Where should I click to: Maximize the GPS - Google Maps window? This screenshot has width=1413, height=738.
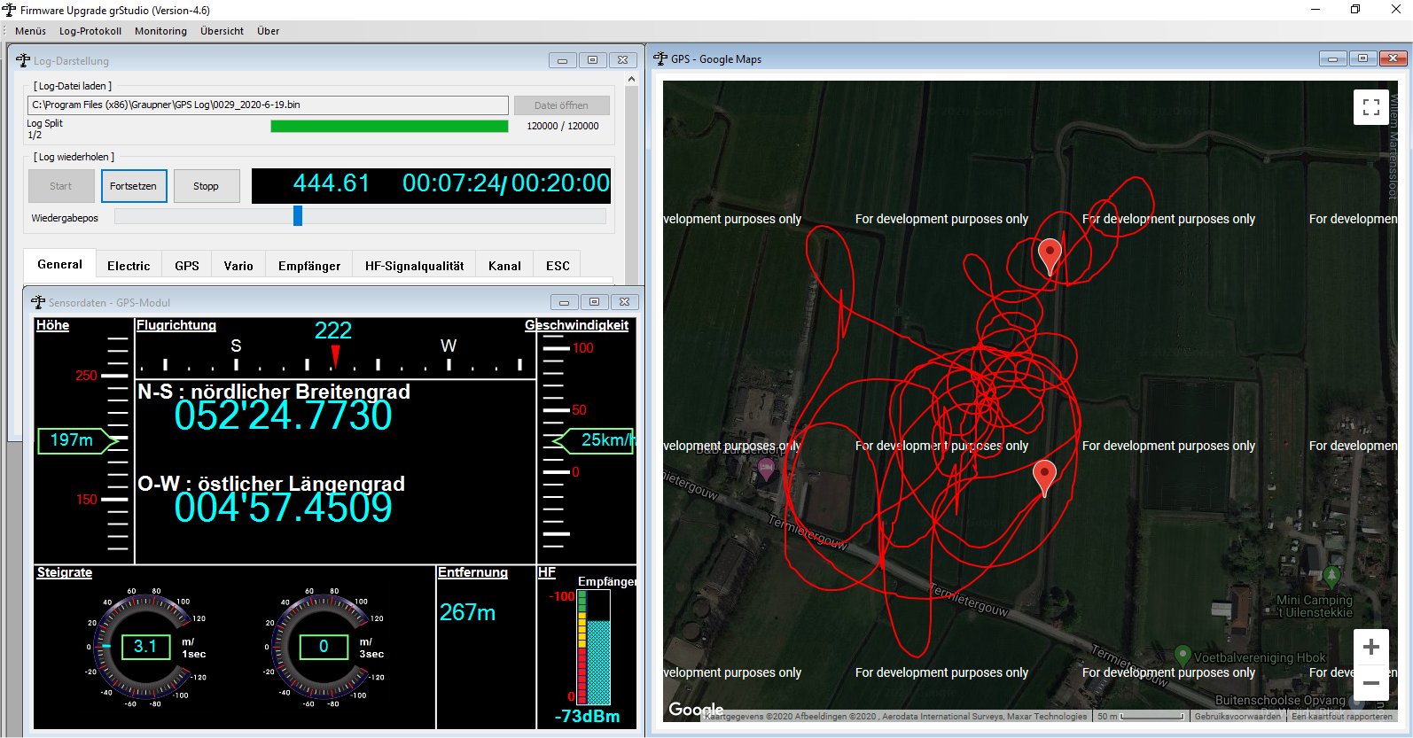coord(1363,58)
